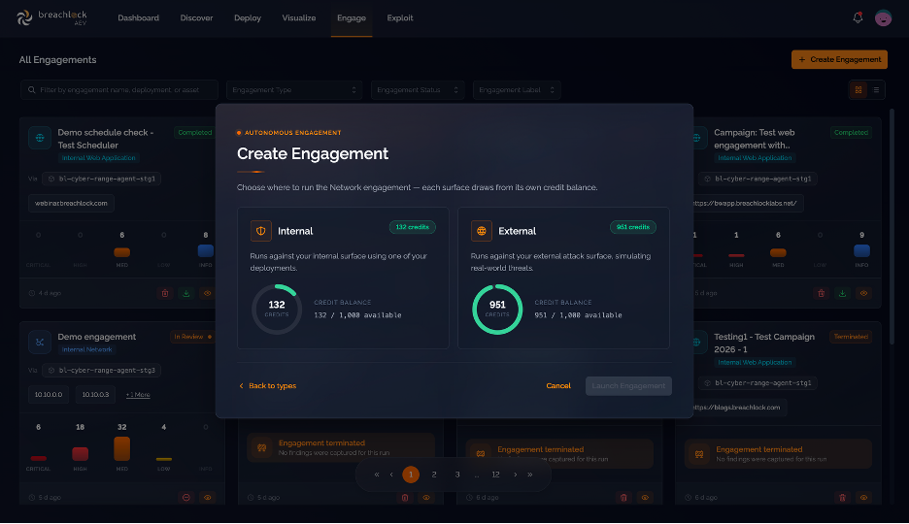The height and width of the screenshot is (524, 909).
Task: Expand +1 More targets on Demo engagement
Action: [138, 394]
